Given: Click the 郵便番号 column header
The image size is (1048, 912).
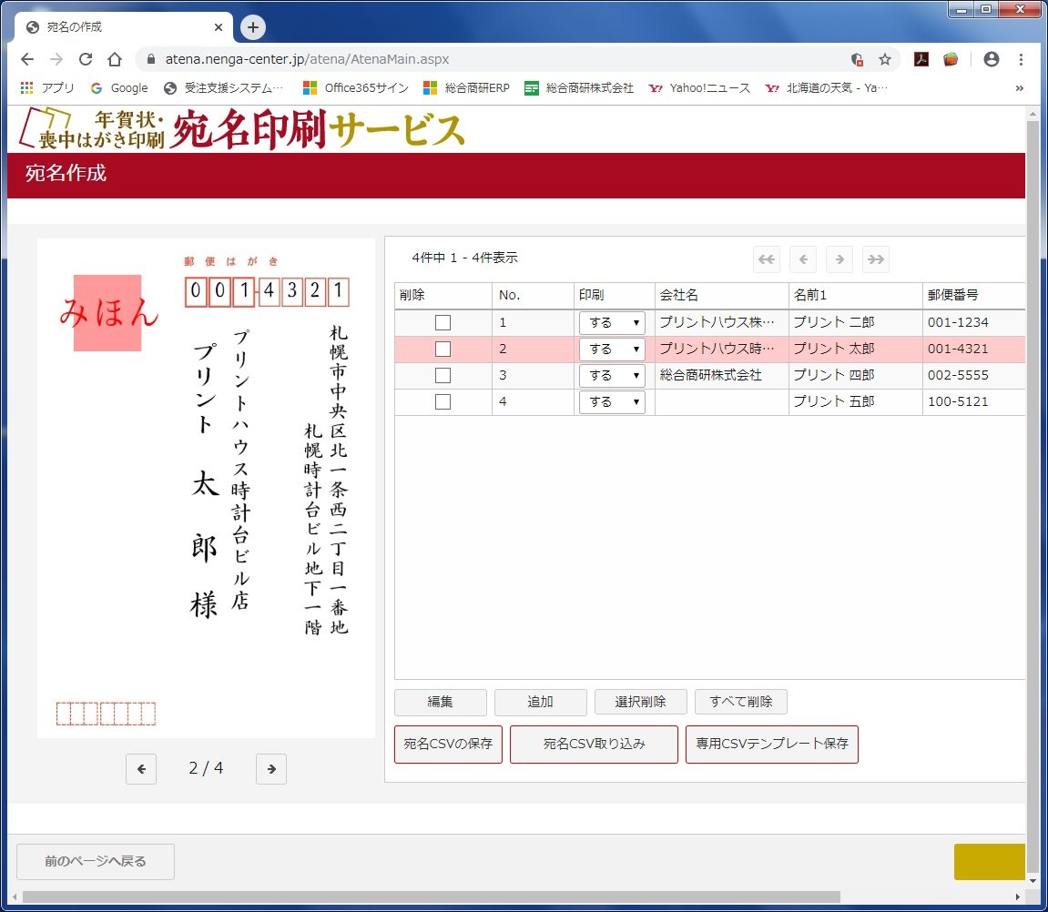Looking at the screenshot, I should (x=973, y=295).
